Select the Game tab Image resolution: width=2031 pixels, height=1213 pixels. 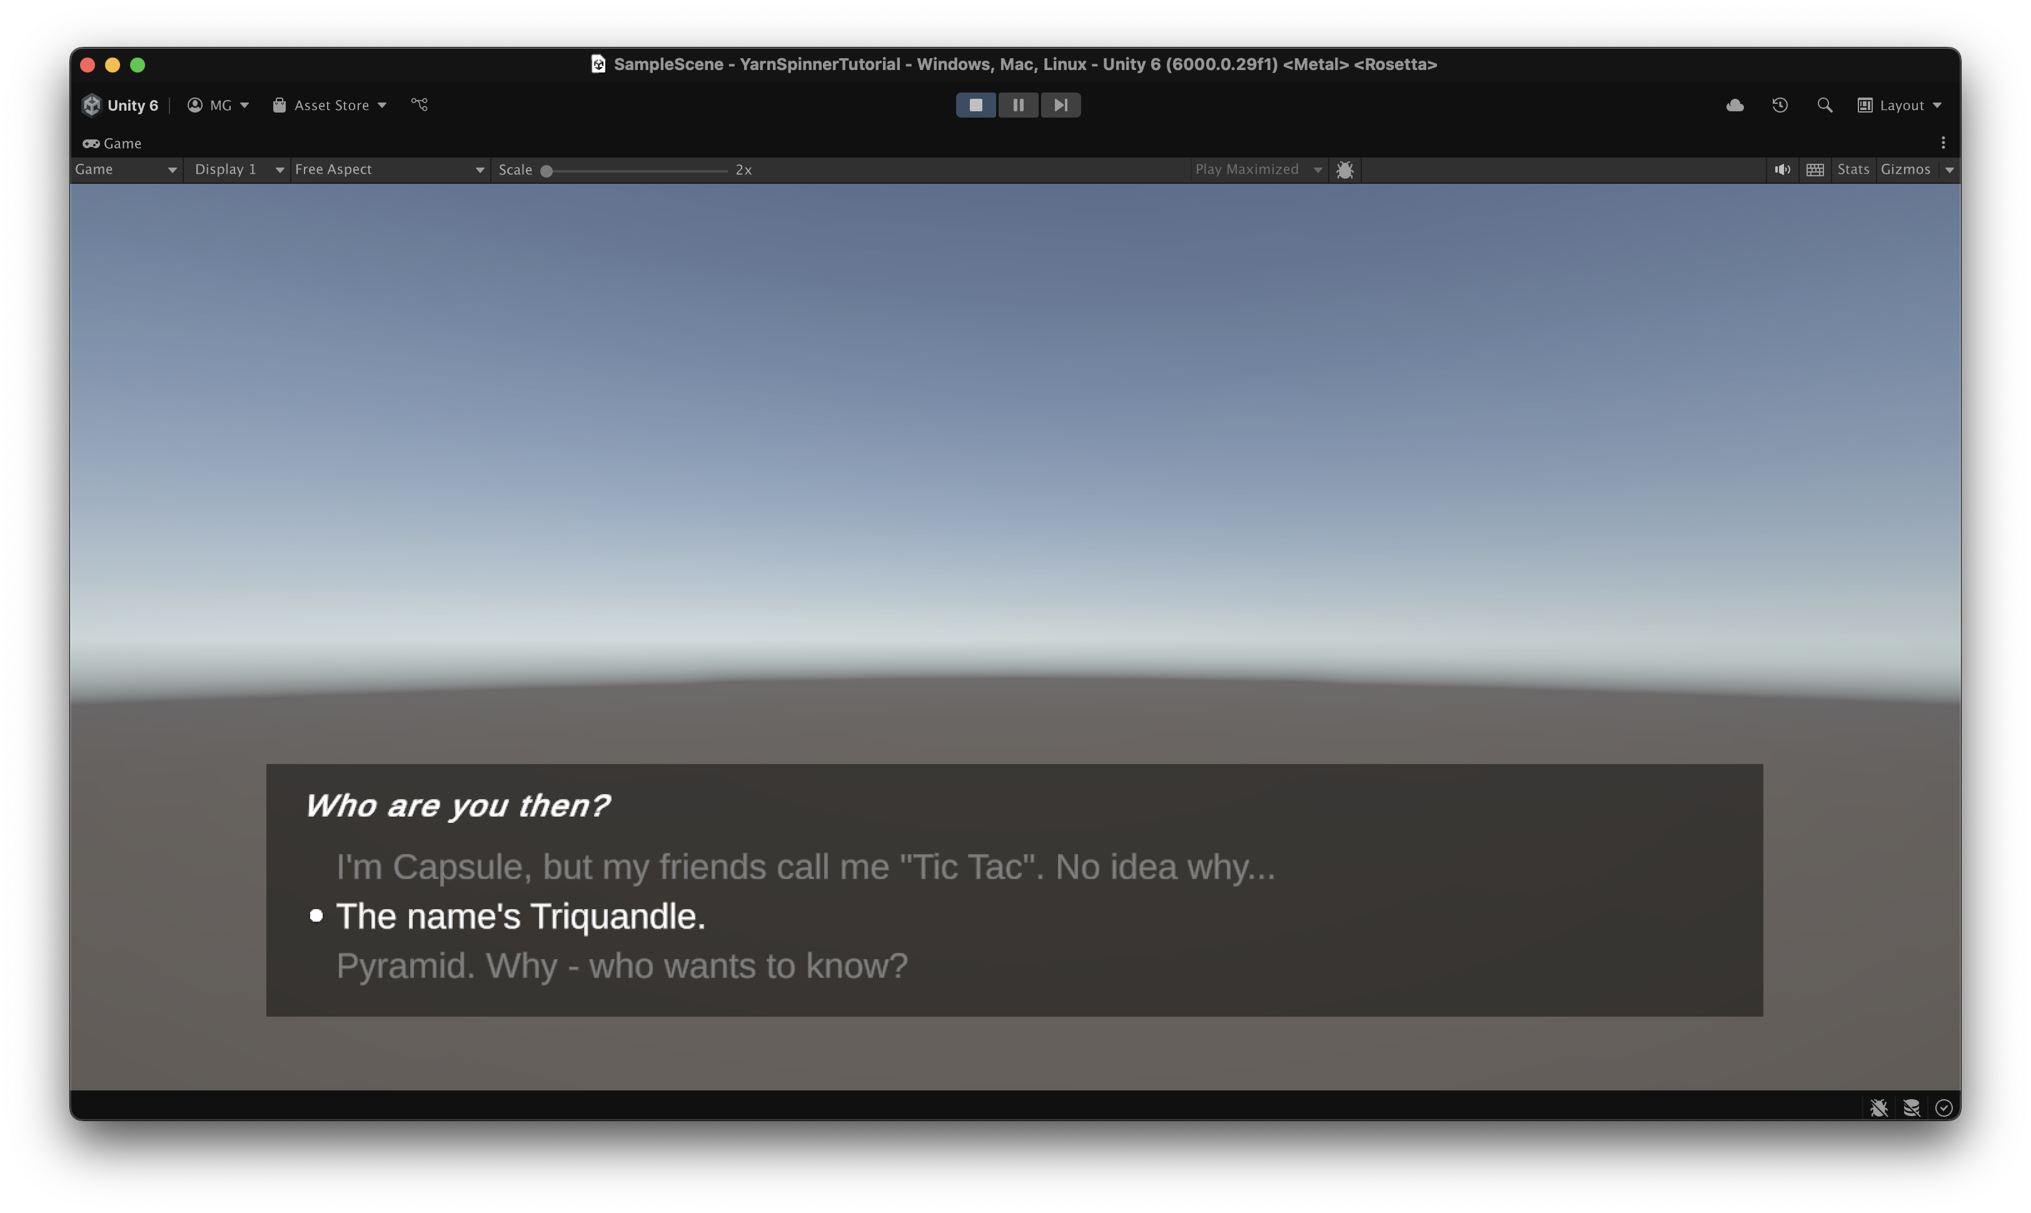tap(112, 143)
